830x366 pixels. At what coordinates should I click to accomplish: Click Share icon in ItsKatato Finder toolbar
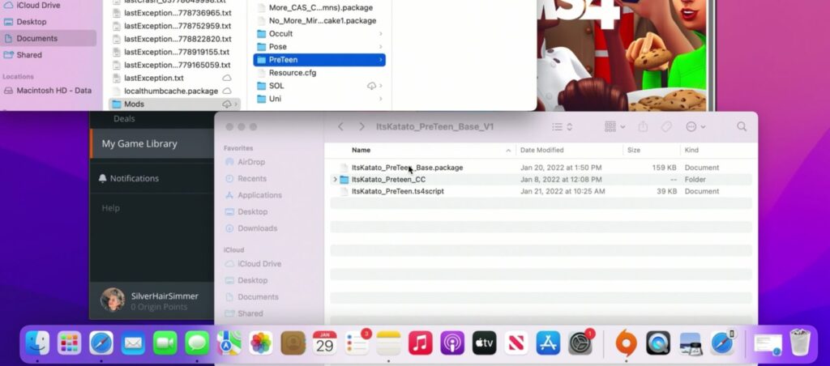[643, 127]
